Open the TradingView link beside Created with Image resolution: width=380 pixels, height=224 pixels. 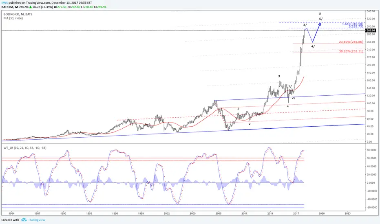37,220
